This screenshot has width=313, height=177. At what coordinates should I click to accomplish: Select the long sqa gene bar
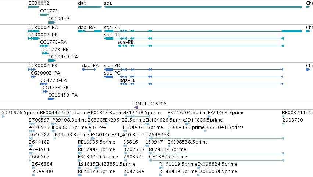(203, 7)
